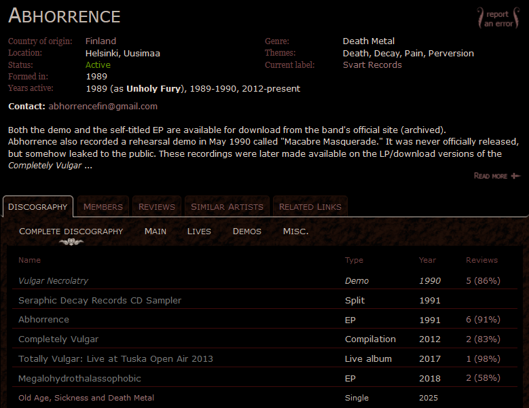This screenshot has height=408, width=529.
Task: Click the 'Split' type cell
Action: click(x=354, y=300)
